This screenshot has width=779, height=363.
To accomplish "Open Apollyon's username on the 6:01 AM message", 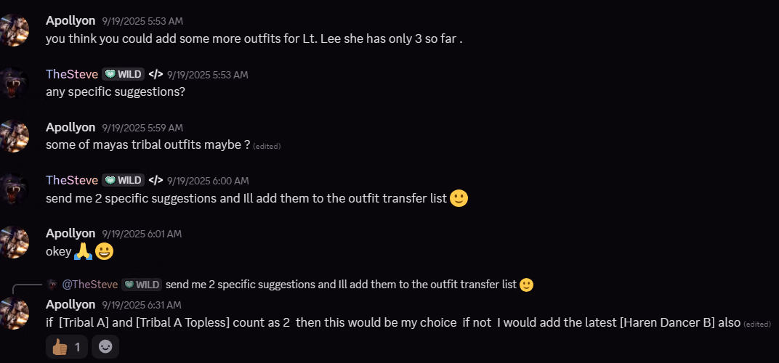I will click(70, 233).
